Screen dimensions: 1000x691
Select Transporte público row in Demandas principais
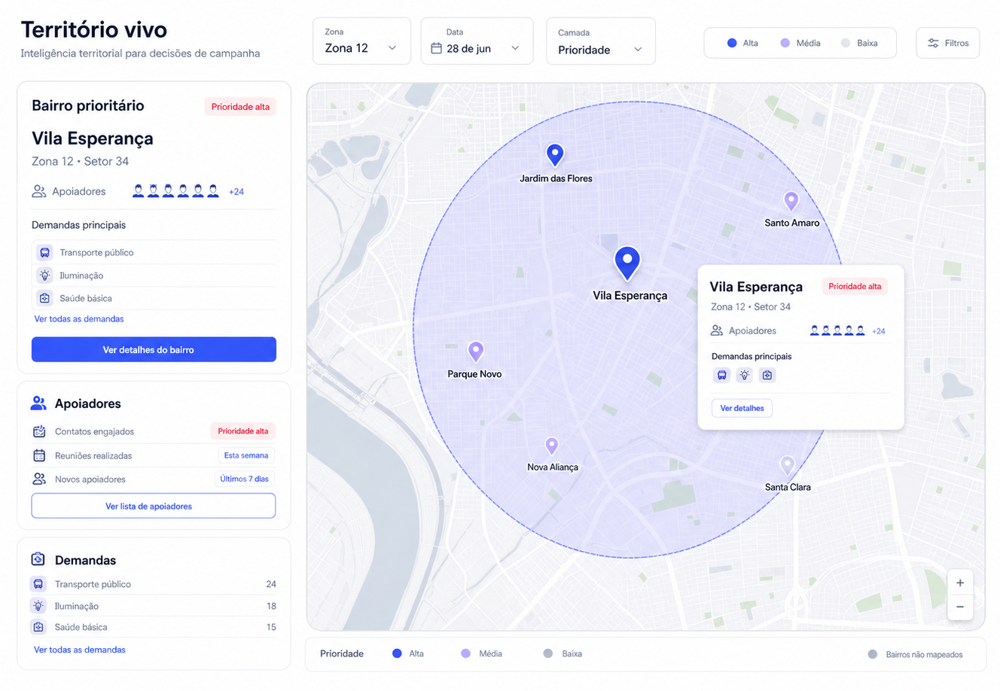click(154, 252)
